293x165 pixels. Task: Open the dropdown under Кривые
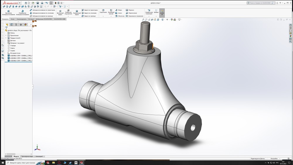[x=156, y=16]
